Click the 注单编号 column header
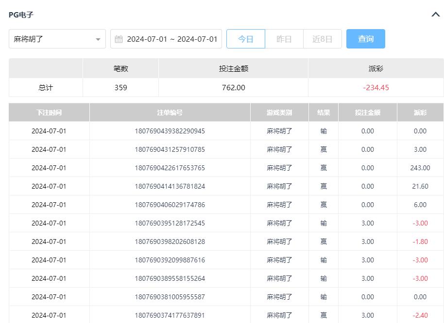This screenshot has width=444, height=323. (170, 113)
